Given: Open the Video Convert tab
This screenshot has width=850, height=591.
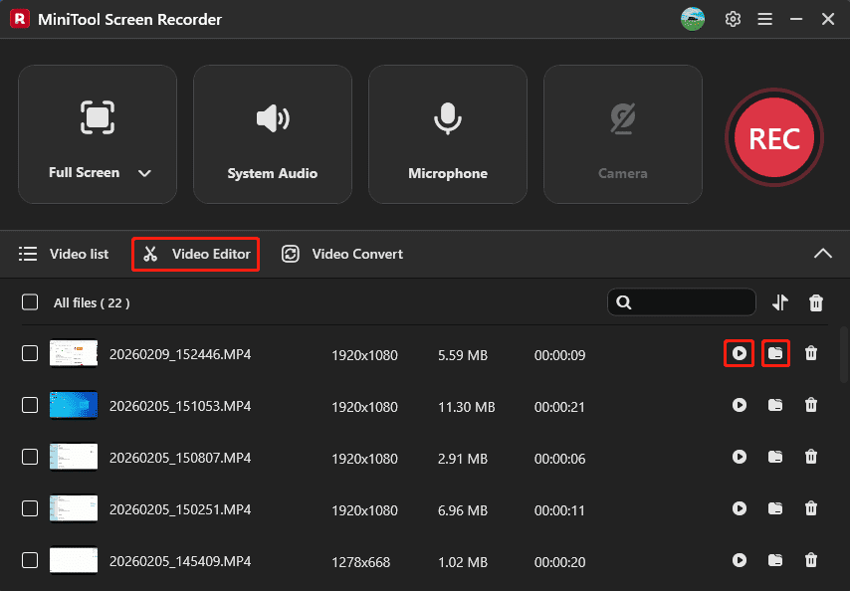Looking at the screenshot, I should coord(341,254).
